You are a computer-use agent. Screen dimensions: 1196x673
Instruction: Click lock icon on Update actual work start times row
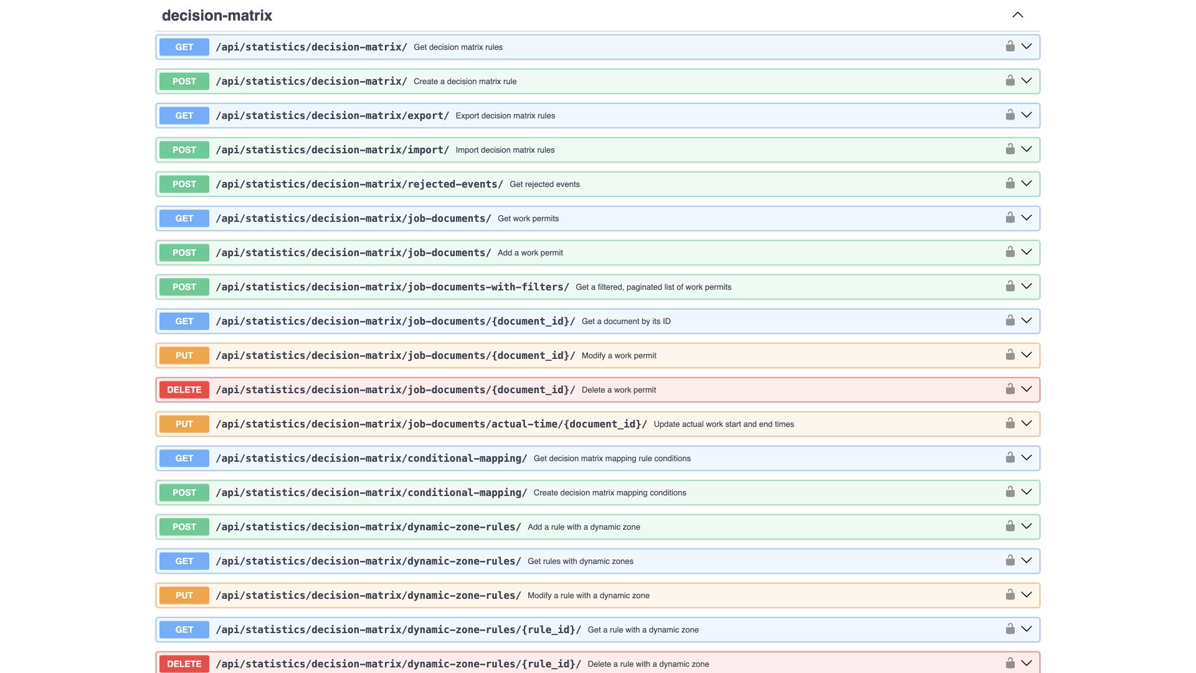coord(1010,423)
